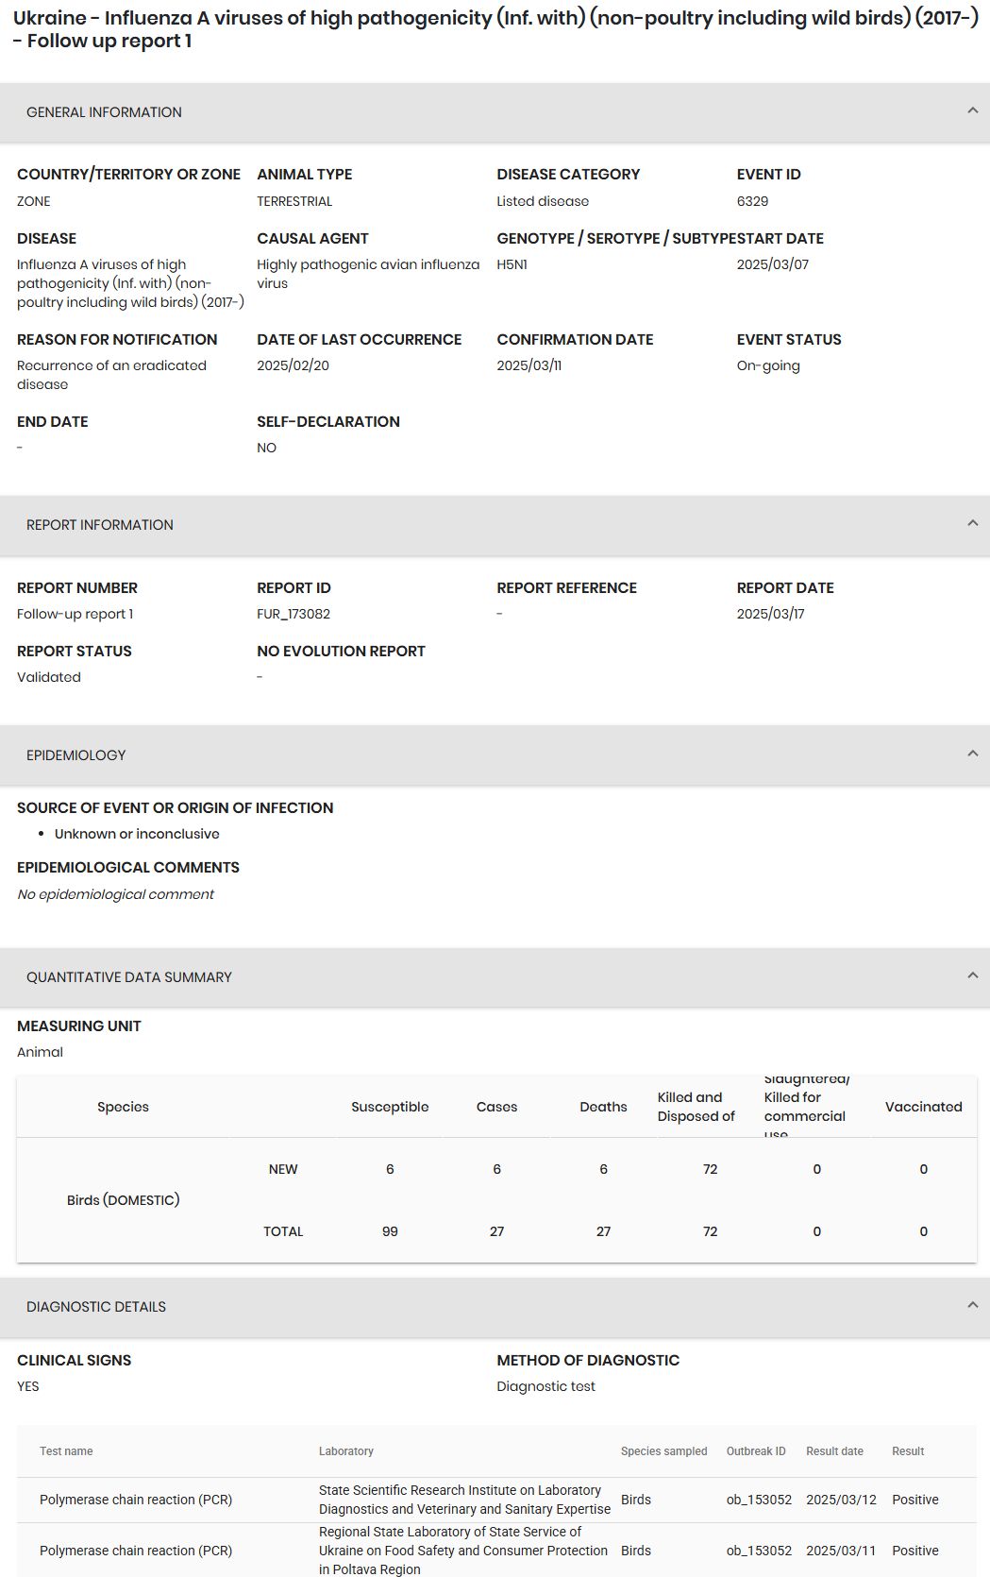Select the Birds (DOMESTIC) species row

coord(496,1200)
